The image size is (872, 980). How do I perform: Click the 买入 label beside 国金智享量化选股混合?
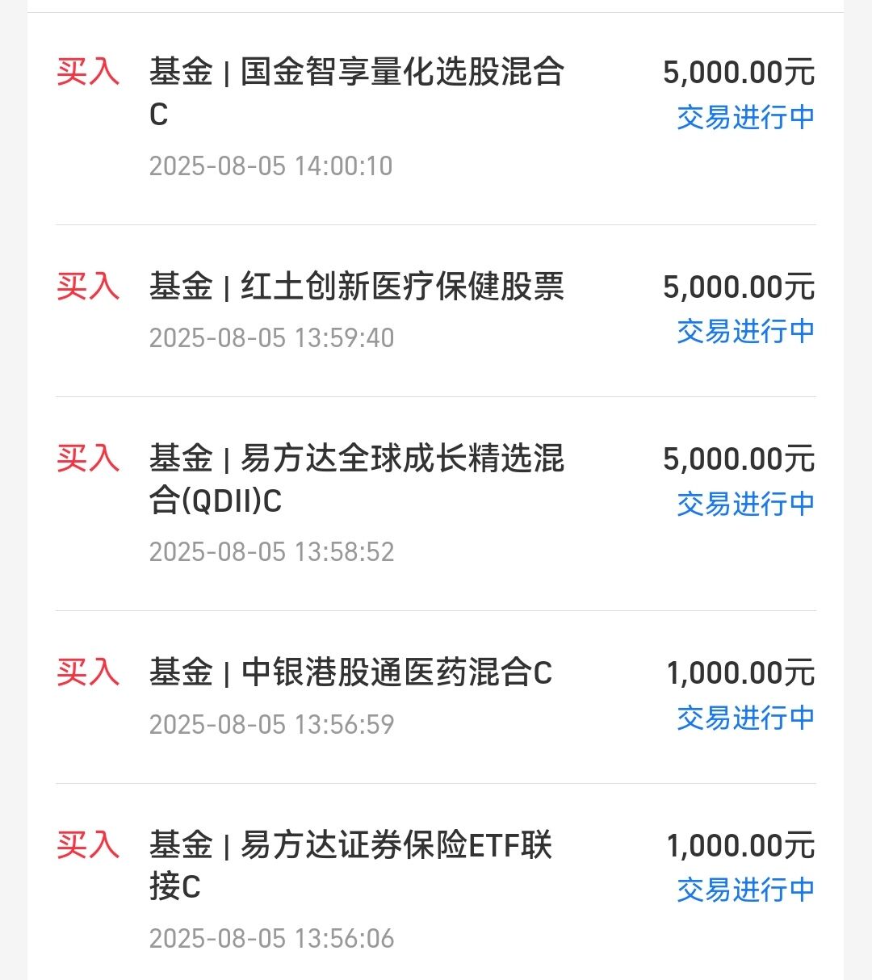tap(88, 72)
